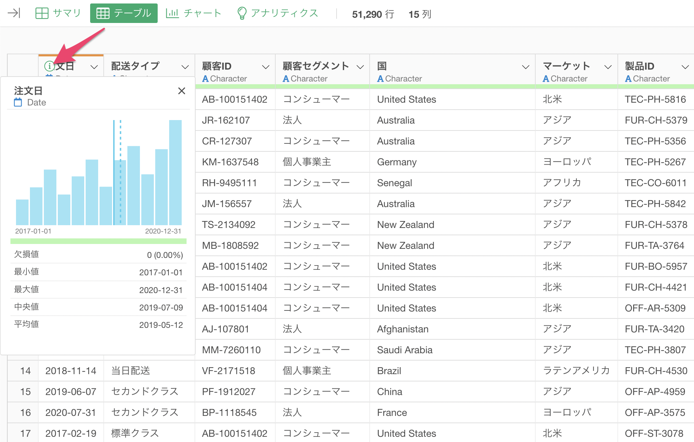Click the green data quality bar in popup

coord(98,241)
